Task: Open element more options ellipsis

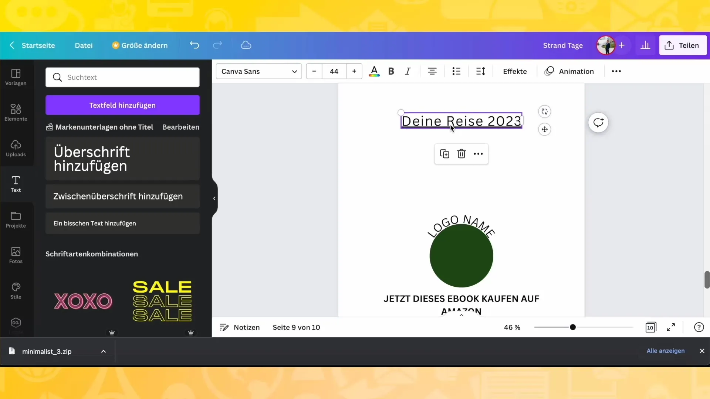Action: [x=478, y=154]
